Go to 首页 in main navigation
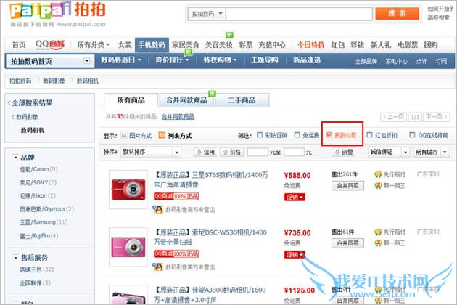Screen dimensions: 457x305 click(x=19, y=45)
